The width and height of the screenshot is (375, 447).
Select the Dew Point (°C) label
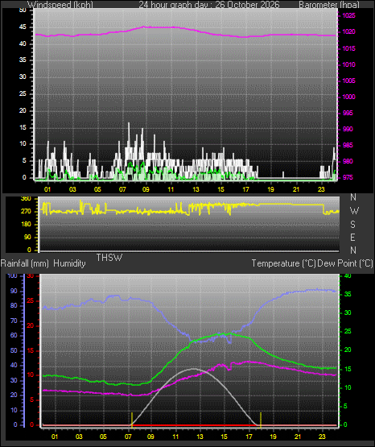click(345, 263)
